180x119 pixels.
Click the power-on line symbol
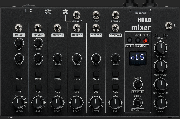point(26,10)
